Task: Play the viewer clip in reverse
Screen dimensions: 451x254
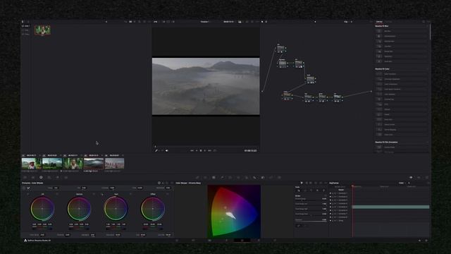Action: [197, 150]
